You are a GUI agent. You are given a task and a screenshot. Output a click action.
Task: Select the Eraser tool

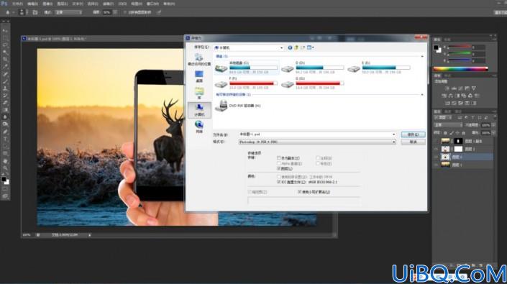(x=5, y=103)
